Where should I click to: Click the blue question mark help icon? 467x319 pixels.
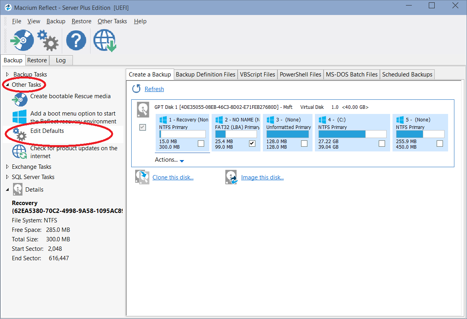(76, 40)
